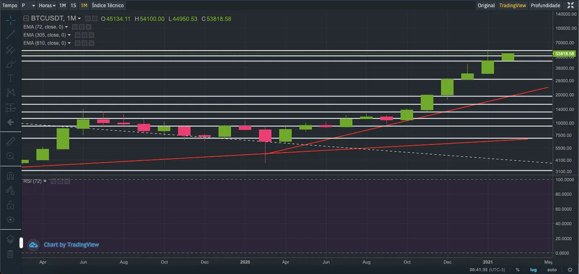This screenshot has width=579, height=274.
Task: Switch to the Original chart tab
Action: pyautogui.click(x=486, y=5)
